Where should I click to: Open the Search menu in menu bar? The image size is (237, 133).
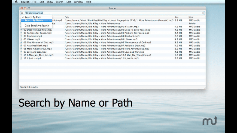[60, 2]
